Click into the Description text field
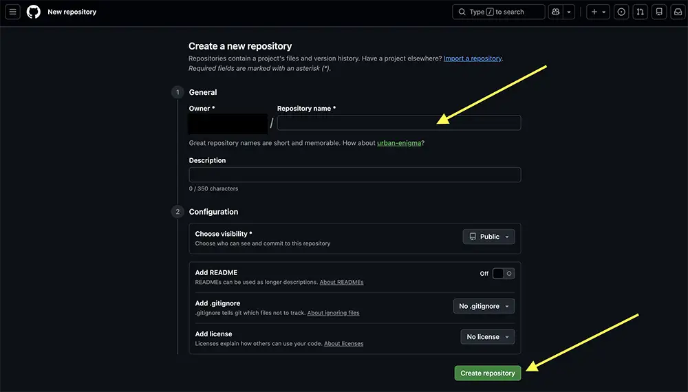688x392 pixels. click(x=354, y=175)
